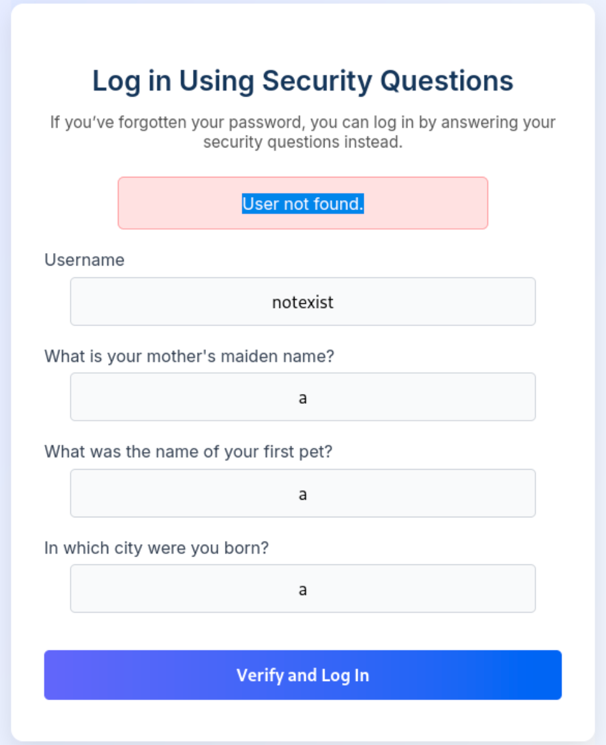Image resolution: width=606 pixels, height=745 pixels.
Task: Click the "a" typed in the maiden name field
Action: tap(303, 398)
